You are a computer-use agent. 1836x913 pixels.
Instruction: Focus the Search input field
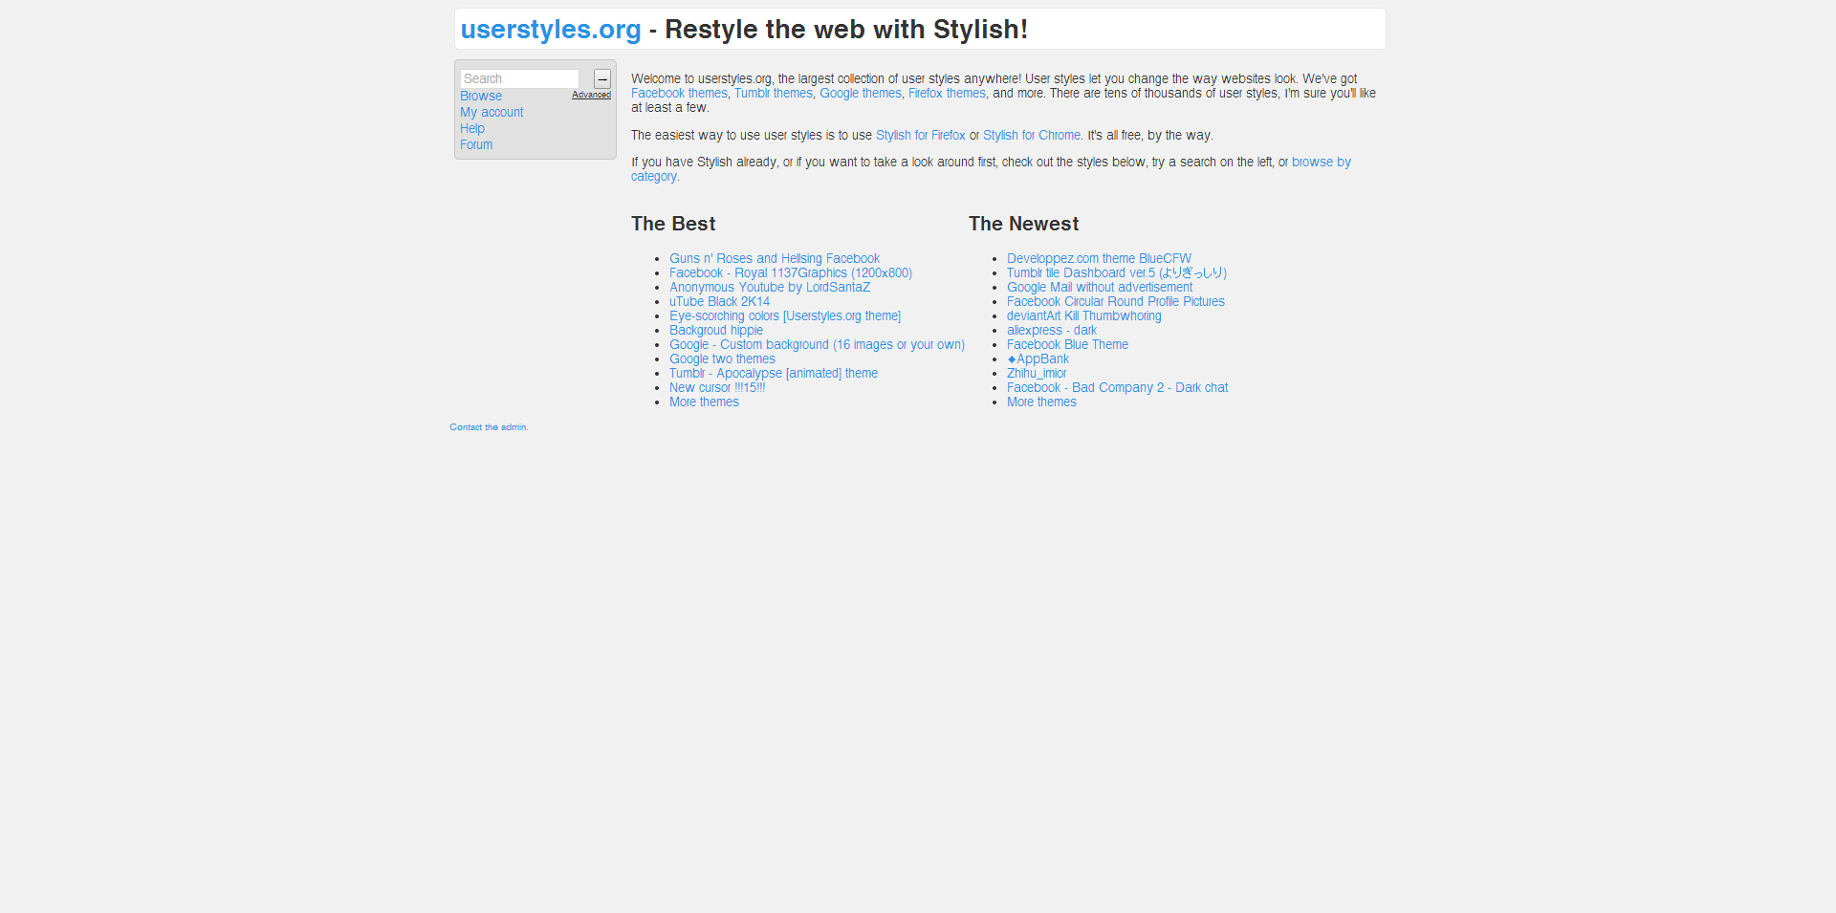520,78
